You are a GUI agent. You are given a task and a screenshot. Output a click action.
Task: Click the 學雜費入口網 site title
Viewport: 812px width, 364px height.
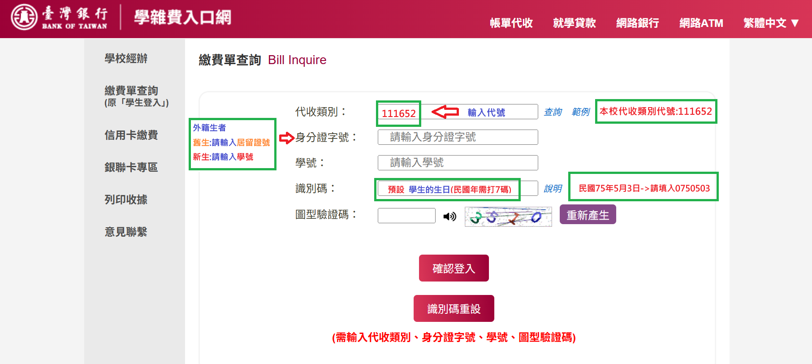pos(182,17)
